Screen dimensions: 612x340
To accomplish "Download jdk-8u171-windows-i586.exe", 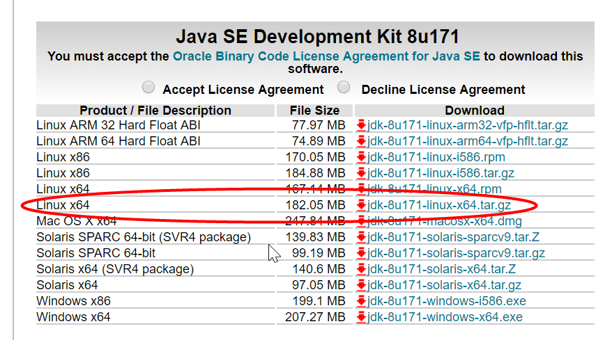I will click(x=447, y=301).
